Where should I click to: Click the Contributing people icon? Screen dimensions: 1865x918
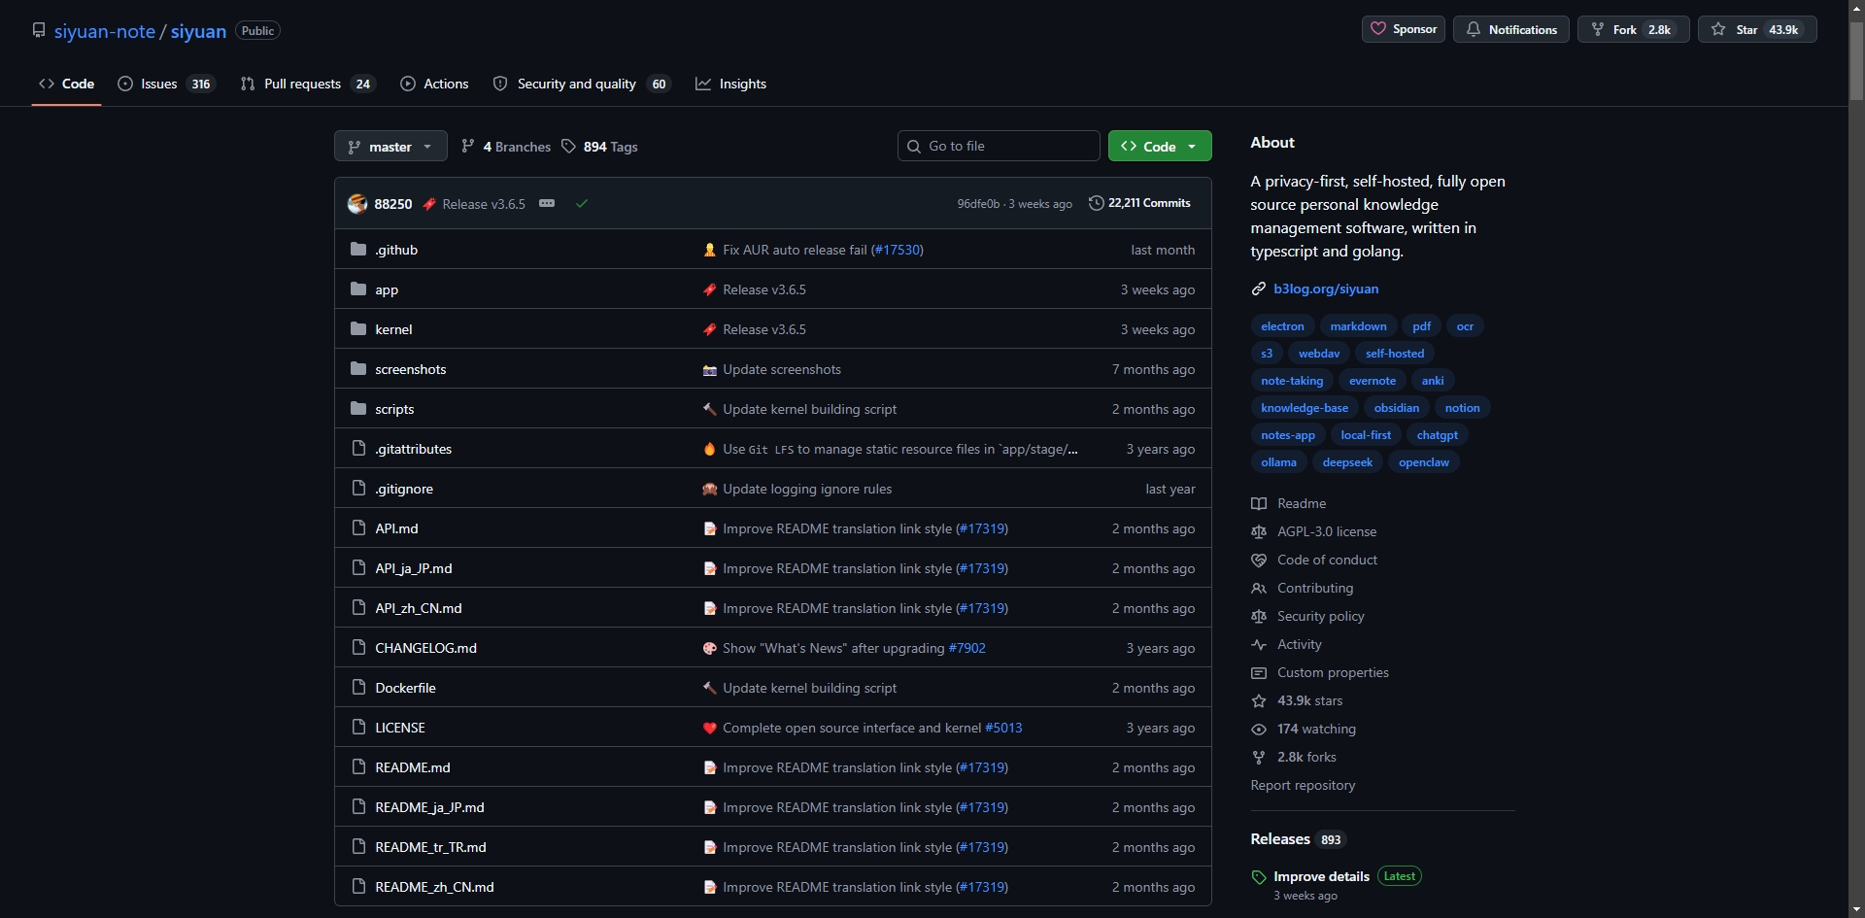tap(1259, 589)
